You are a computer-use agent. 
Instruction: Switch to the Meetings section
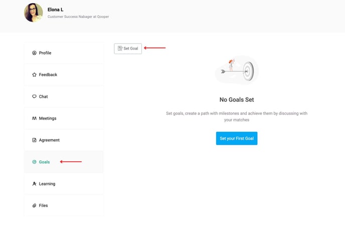(x=48, y=119)
